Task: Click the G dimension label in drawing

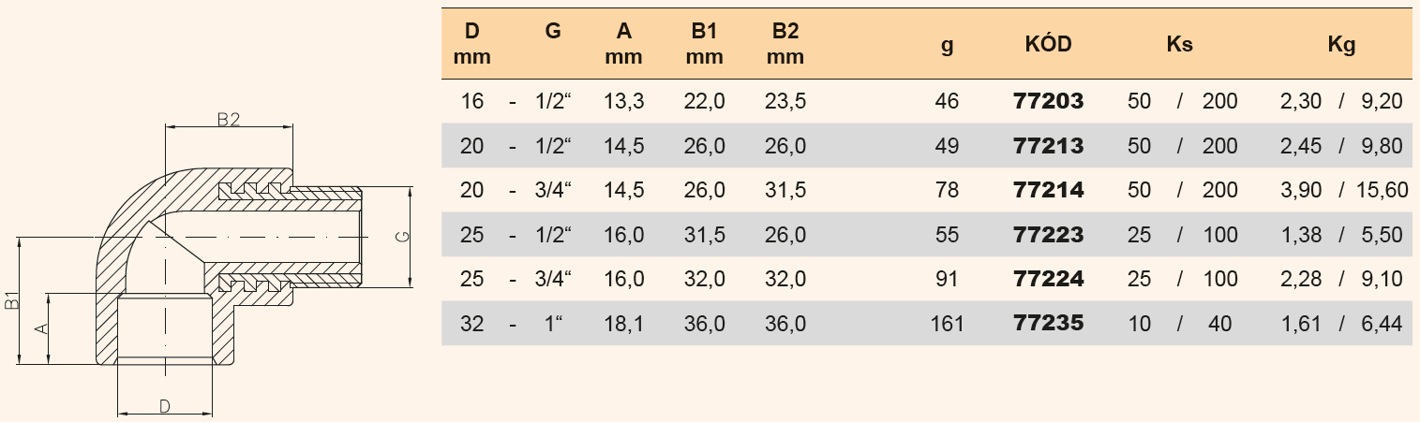Action: click(400, 236)
